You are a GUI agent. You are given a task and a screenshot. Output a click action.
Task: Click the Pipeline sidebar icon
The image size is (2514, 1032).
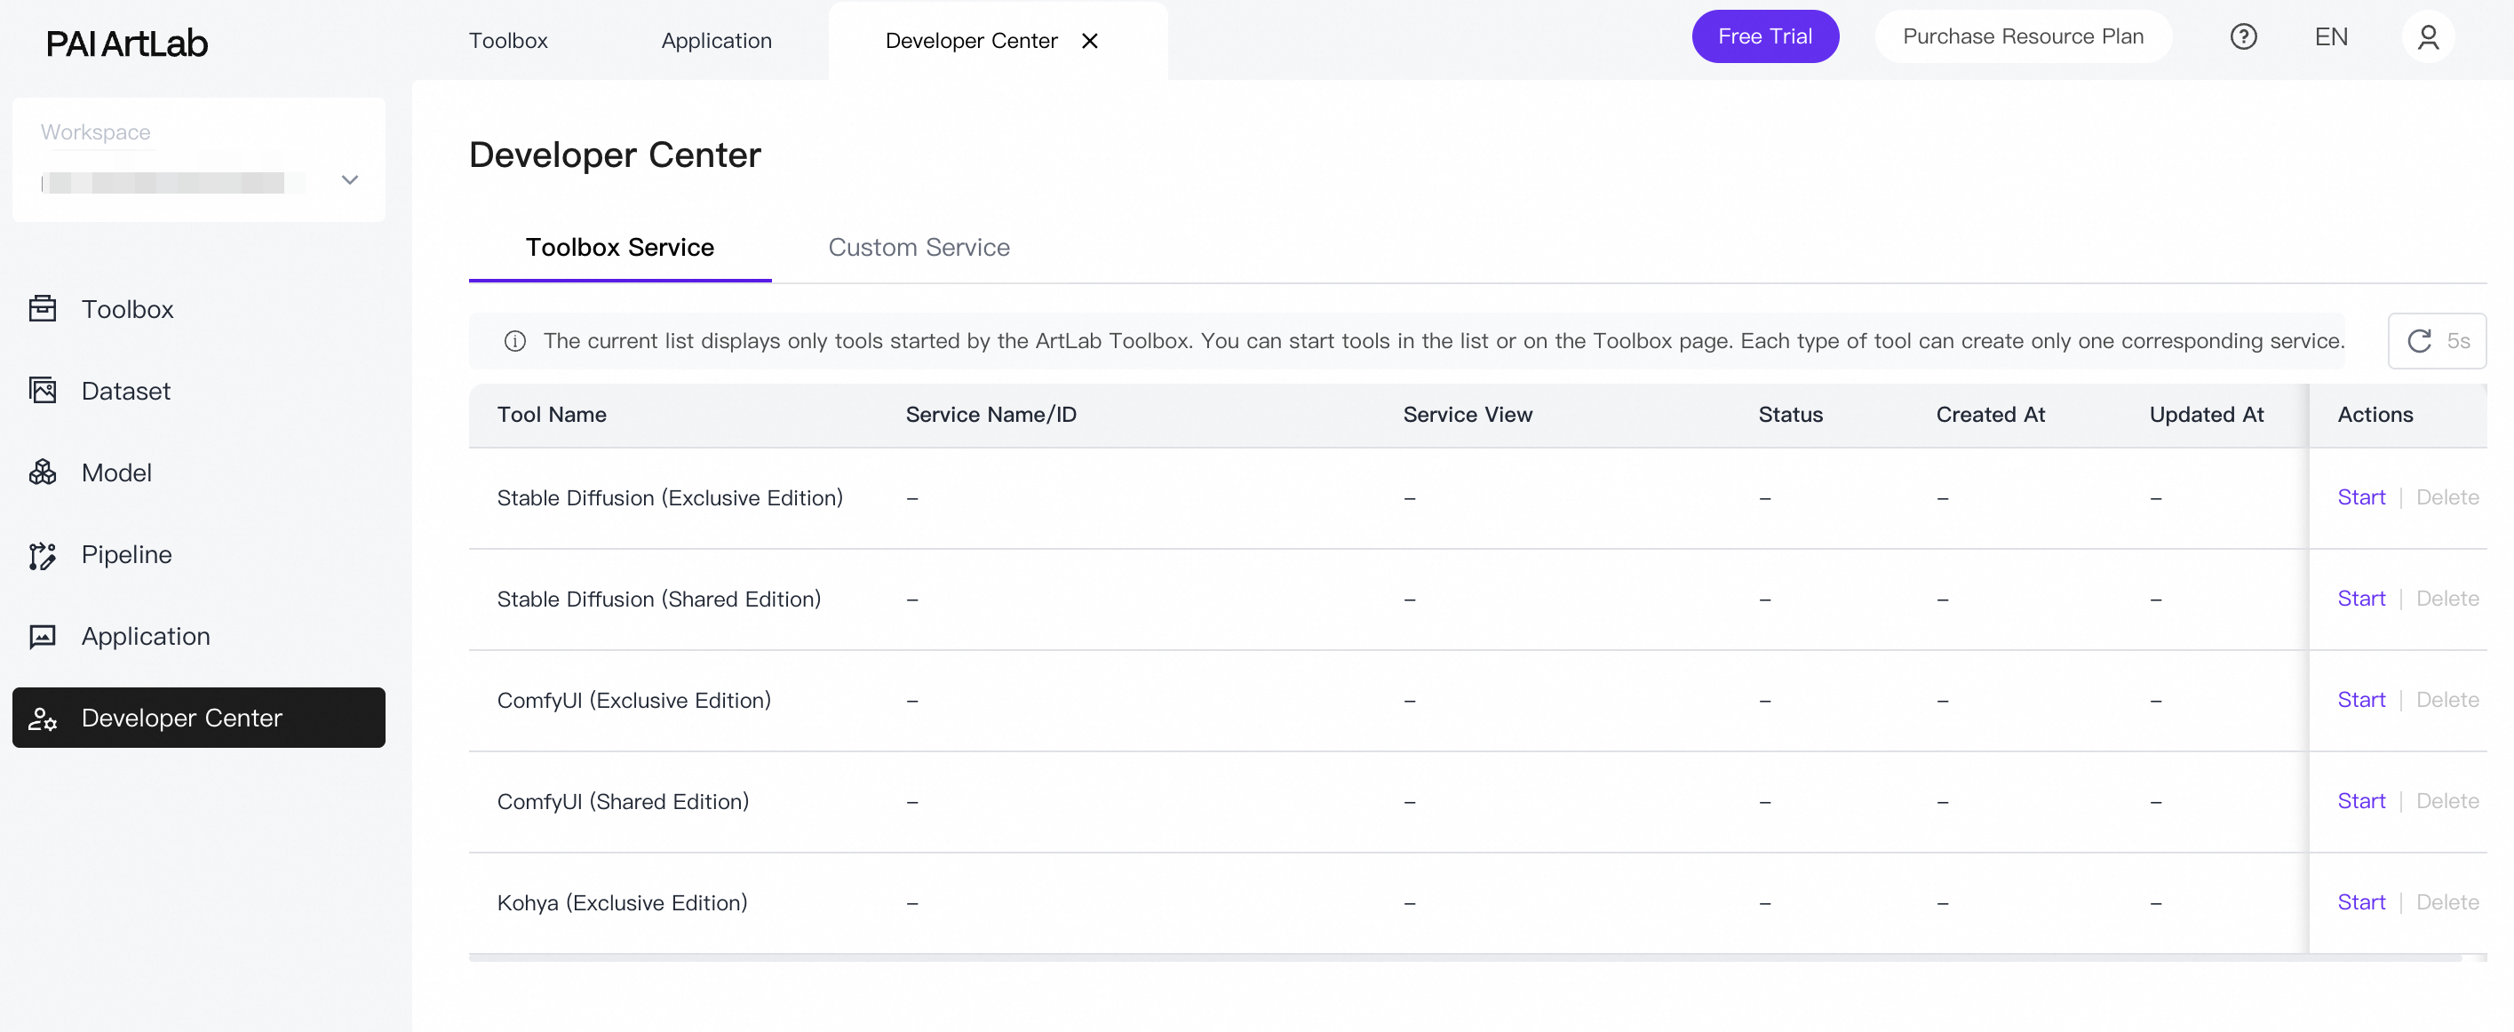(x=42, y=555)
